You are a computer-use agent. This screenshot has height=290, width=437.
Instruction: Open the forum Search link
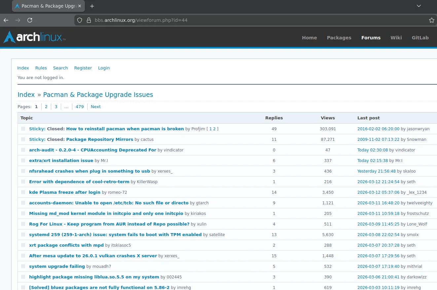coord(60,68)
